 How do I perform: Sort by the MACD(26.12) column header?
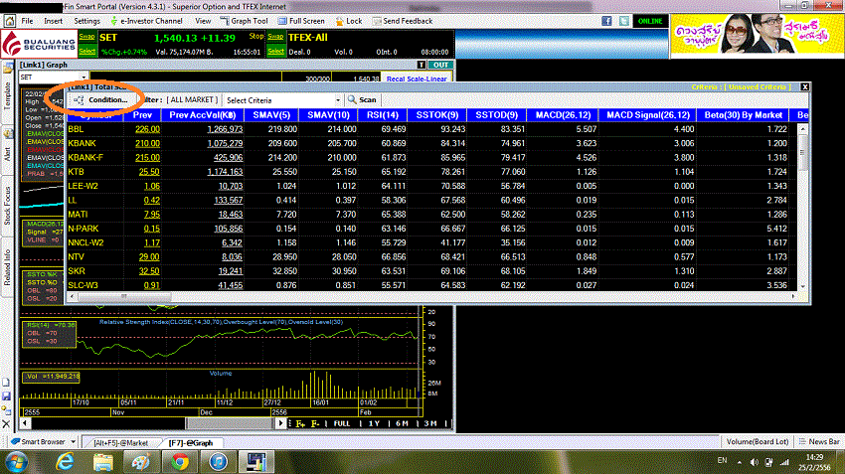point(563,115)
